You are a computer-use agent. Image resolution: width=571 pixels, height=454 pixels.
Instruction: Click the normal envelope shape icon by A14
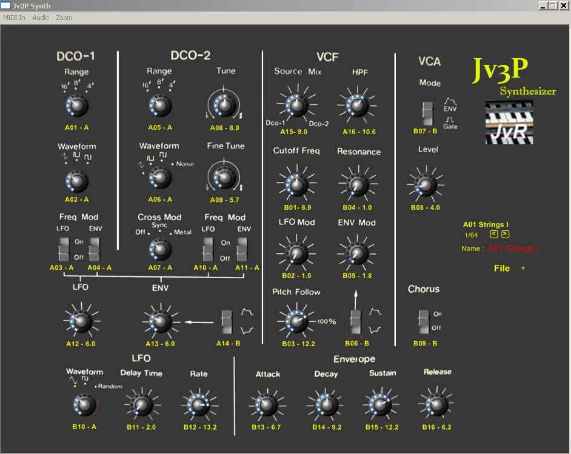tap(247, 312)
